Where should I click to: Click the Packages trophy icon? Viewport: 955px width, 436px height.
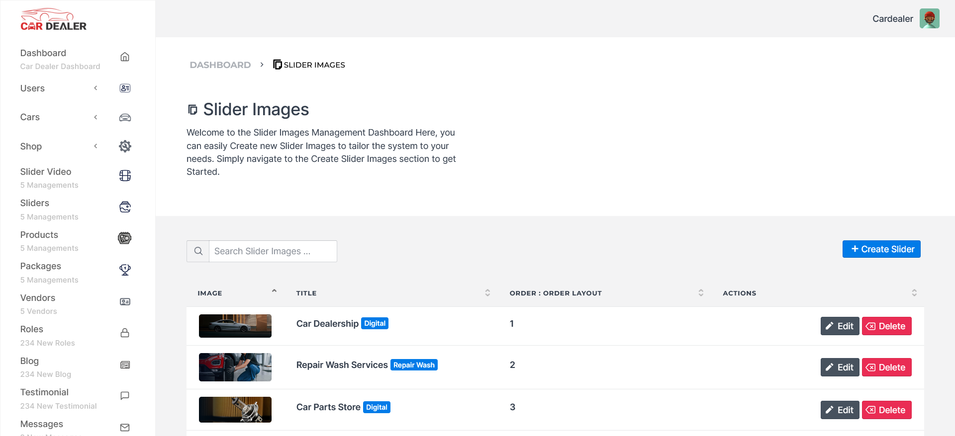[x=125, y=270]
